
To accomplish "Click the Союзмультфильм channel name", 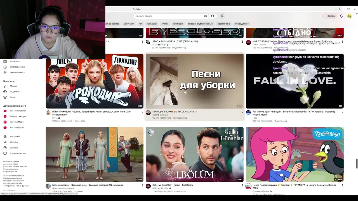I will 261,191.
